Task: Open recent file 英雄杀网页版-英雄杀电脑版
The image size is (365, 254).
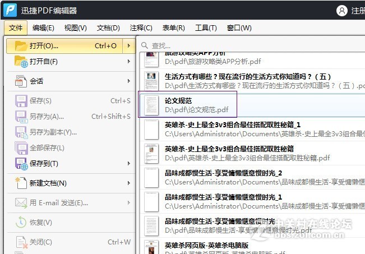Action: pos(252,246)
